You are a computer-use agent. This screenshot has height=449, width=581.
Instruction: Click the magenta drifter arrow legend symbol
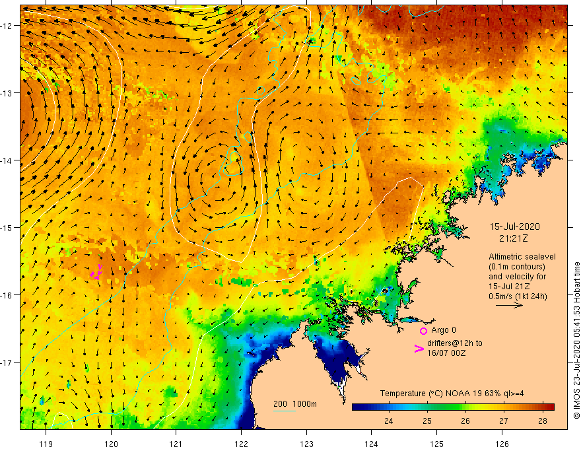[x=419, y=349]
